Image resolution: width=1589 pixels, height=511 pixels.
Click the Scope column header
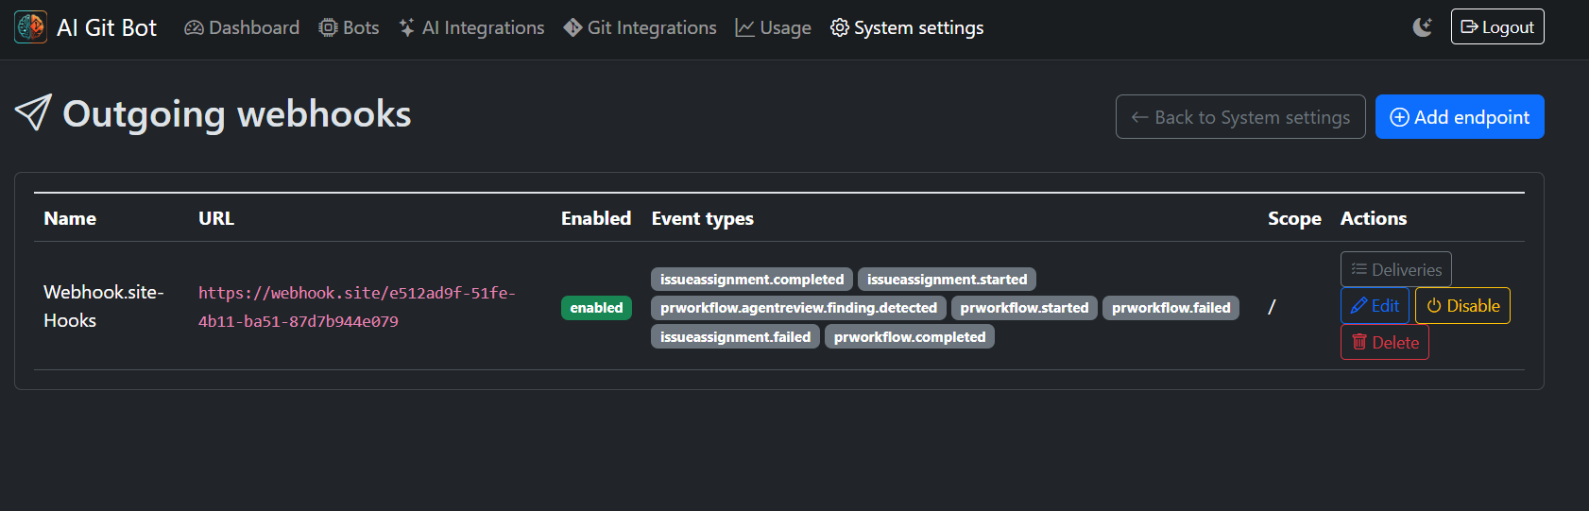[1294, 218]
